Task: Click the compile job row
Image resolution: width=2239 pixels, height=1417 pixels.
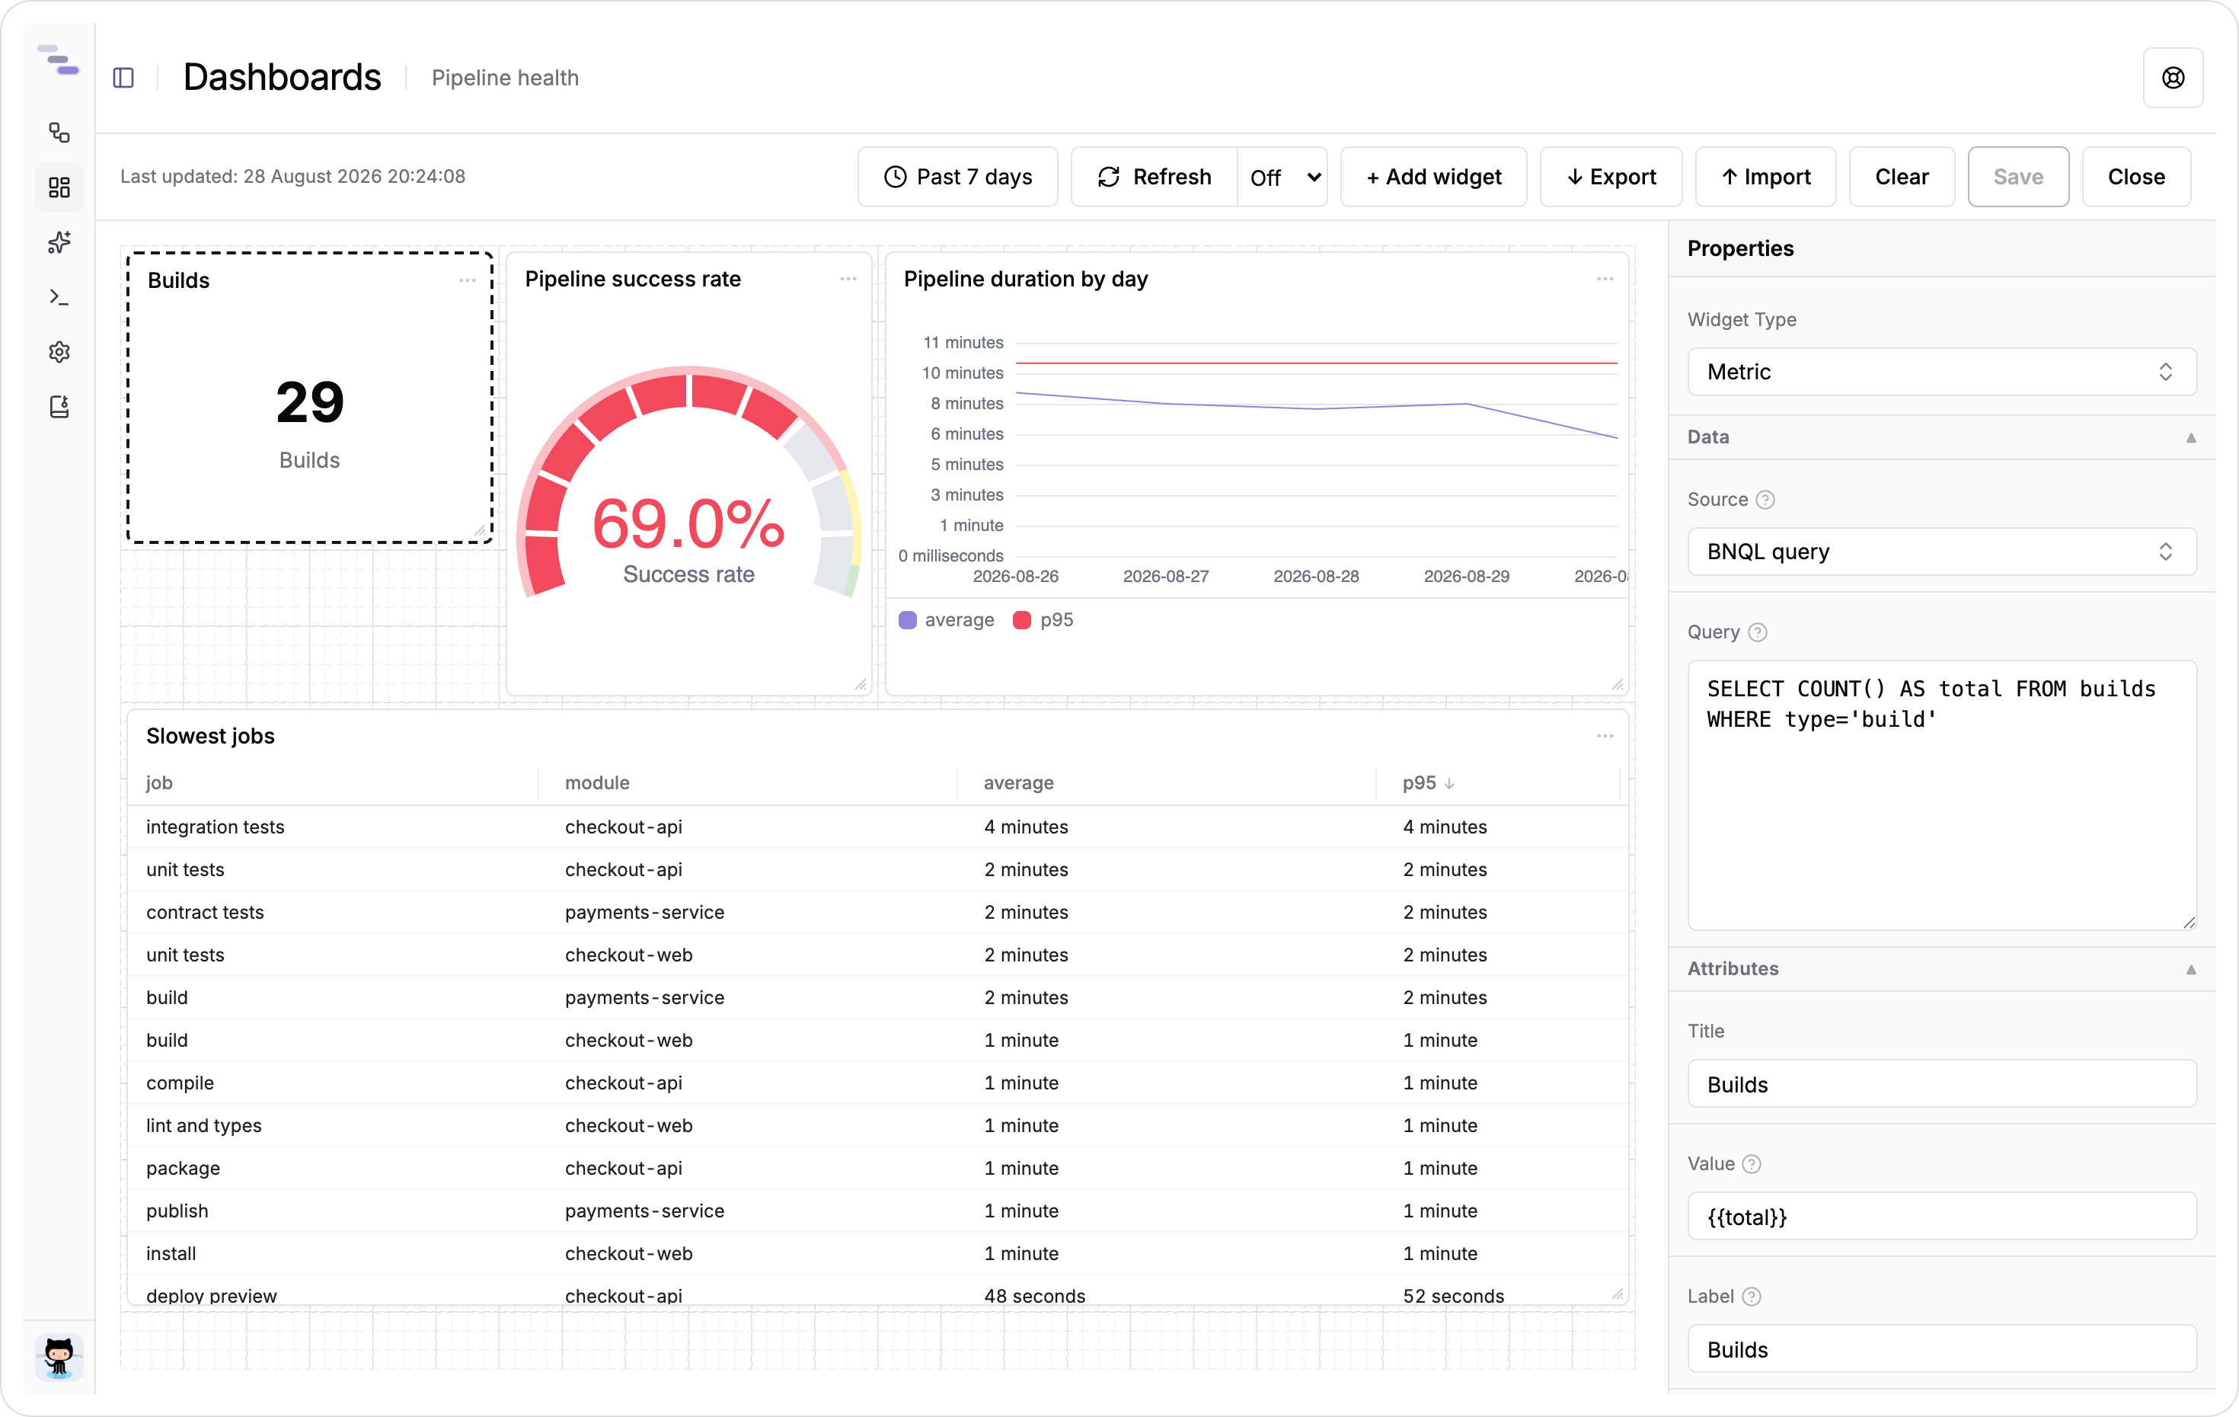Action: (x=878, y=1083)
